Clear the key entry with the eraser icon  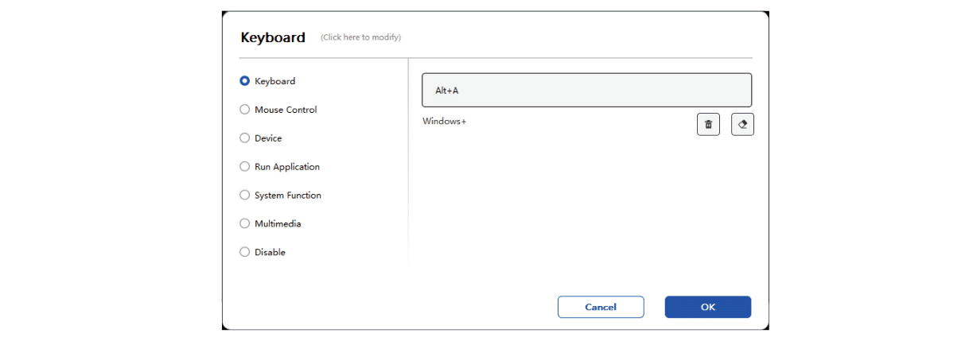click(x=742, y=124)
